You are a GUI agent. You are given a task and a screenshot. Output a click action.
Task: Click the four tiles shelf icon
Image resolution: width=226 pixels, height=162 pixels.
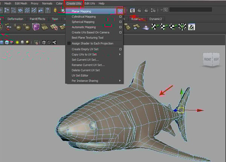click(136, 27)
